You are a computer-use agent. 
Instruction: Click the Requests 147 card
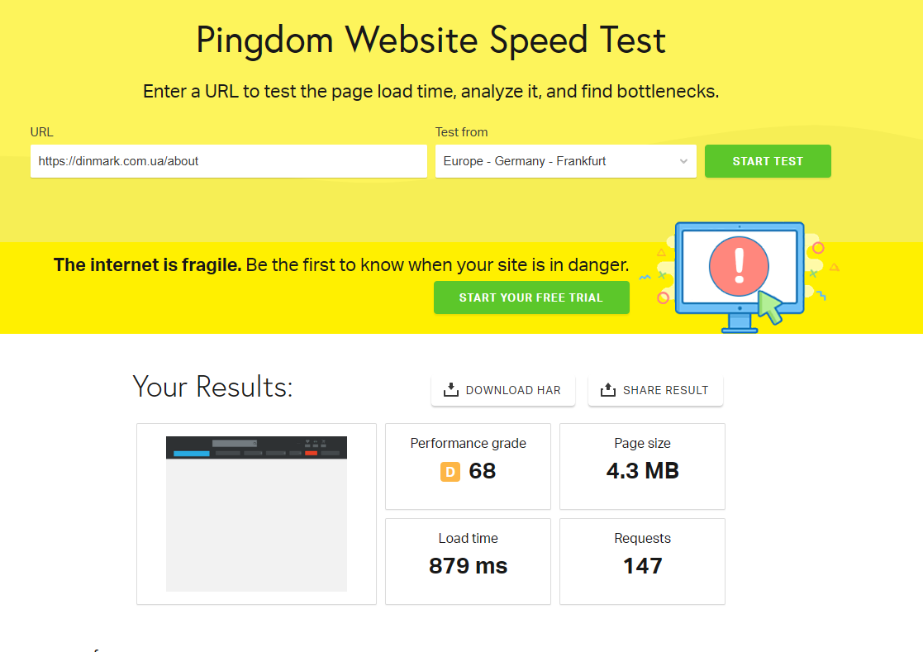pos(642,561)
